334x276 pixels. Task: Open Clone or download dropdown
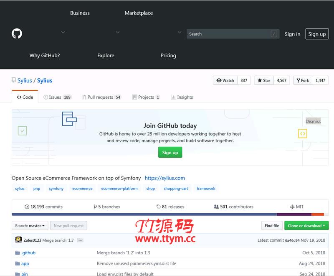coord(306,226)
